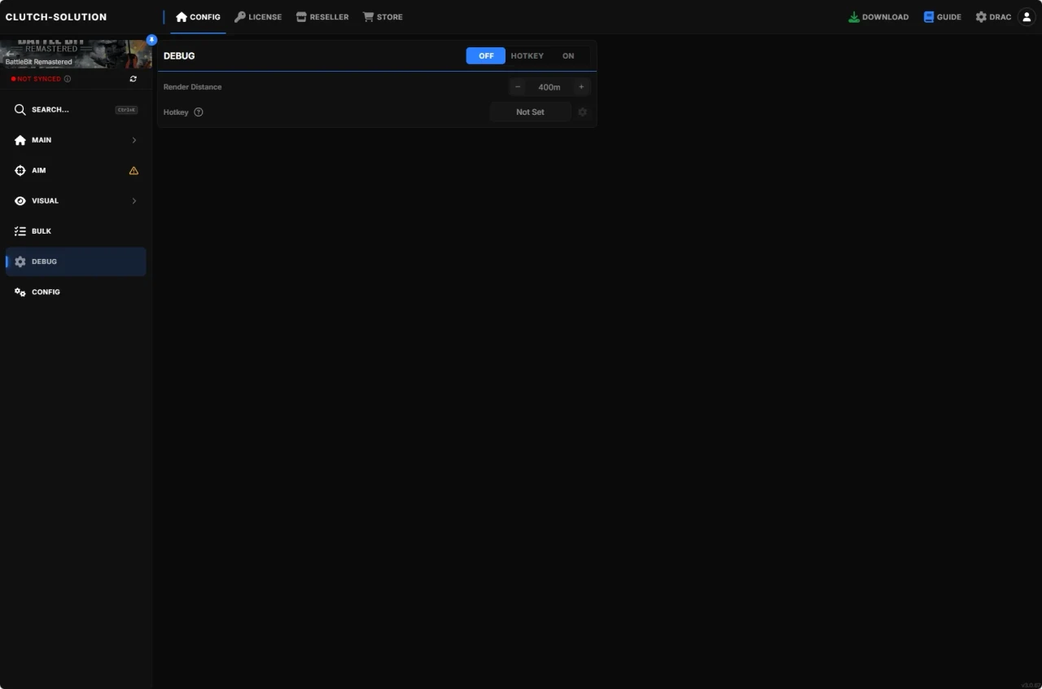Open the BULK checklist section
The height and width of the screenshot is (689, 1042).
tap(76, 231)
